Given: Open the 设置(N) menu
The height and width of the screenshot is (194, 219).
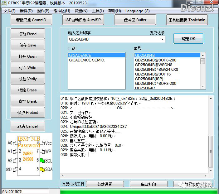Looking at the screenshot, I should click(x=81, y=11).
